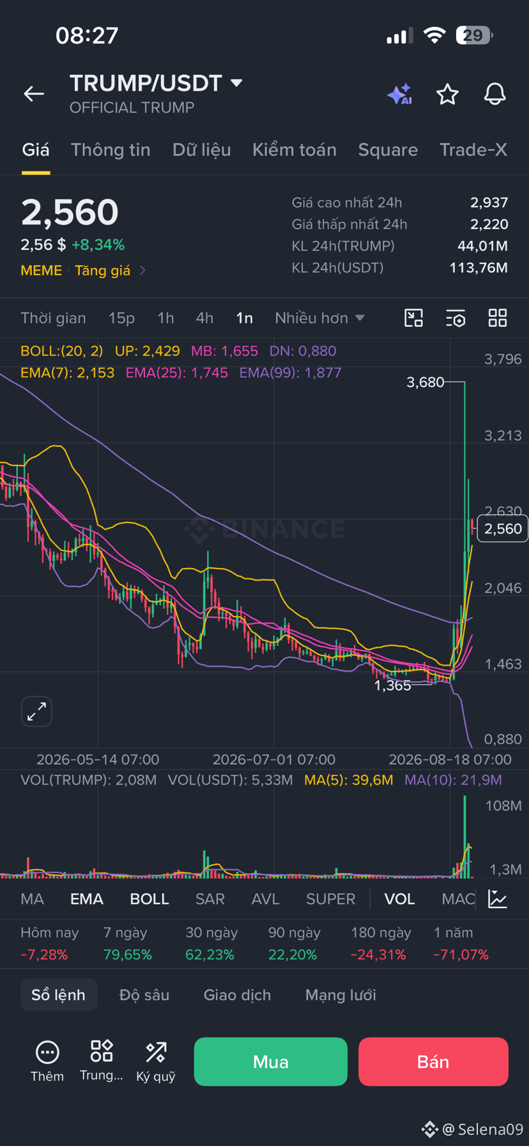Select 1h timeframe
Screen dimensions: 529x1146
[166, 318]
